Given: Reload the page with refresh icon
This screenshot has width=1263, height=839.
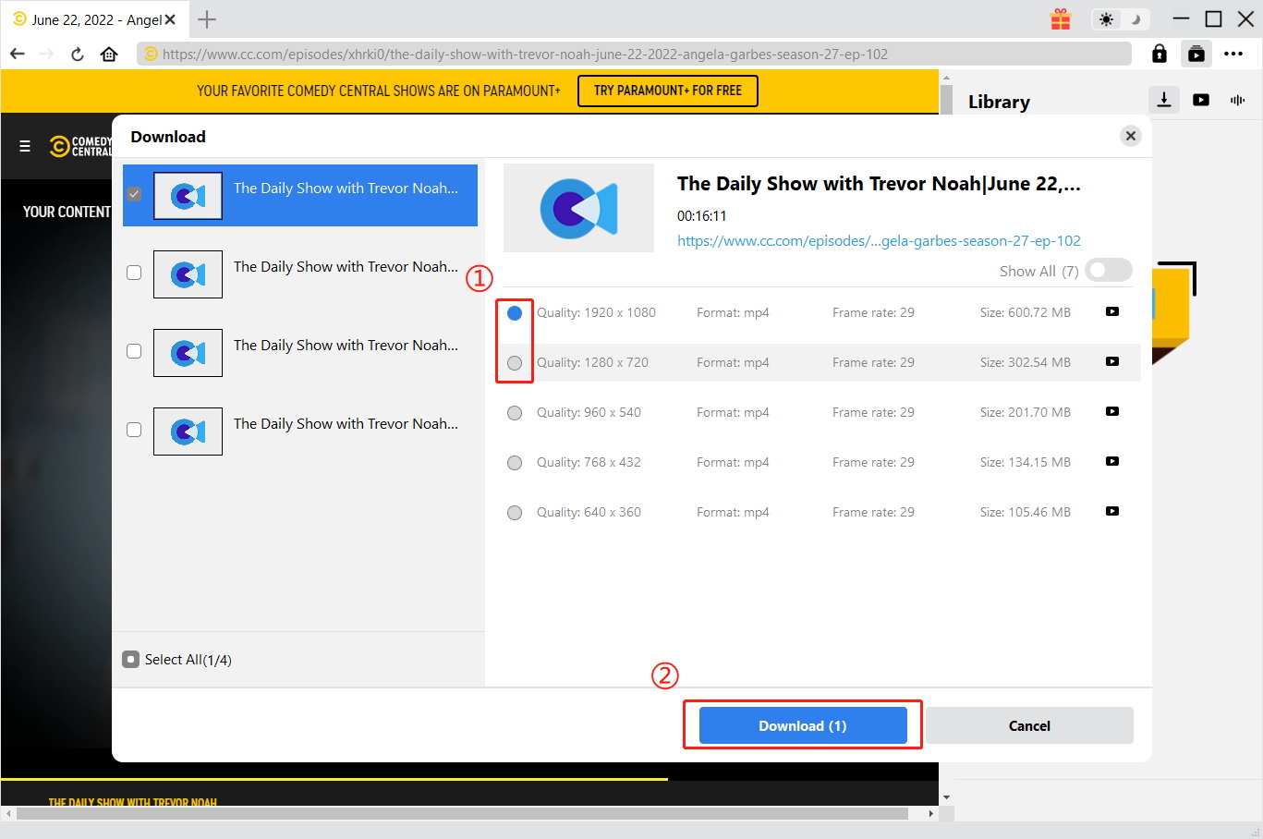Looking at the screenshot, I should pyautogui.click(x=78, y=54).
